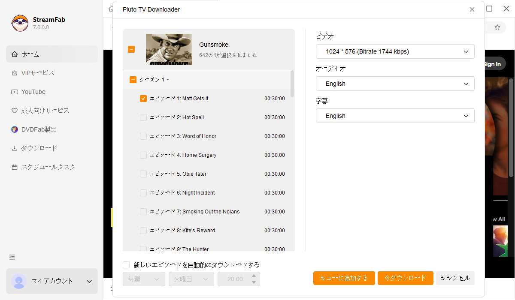Click the orange Download Now button
Viewport: 515px width, 300px height.
coord(405,278)
